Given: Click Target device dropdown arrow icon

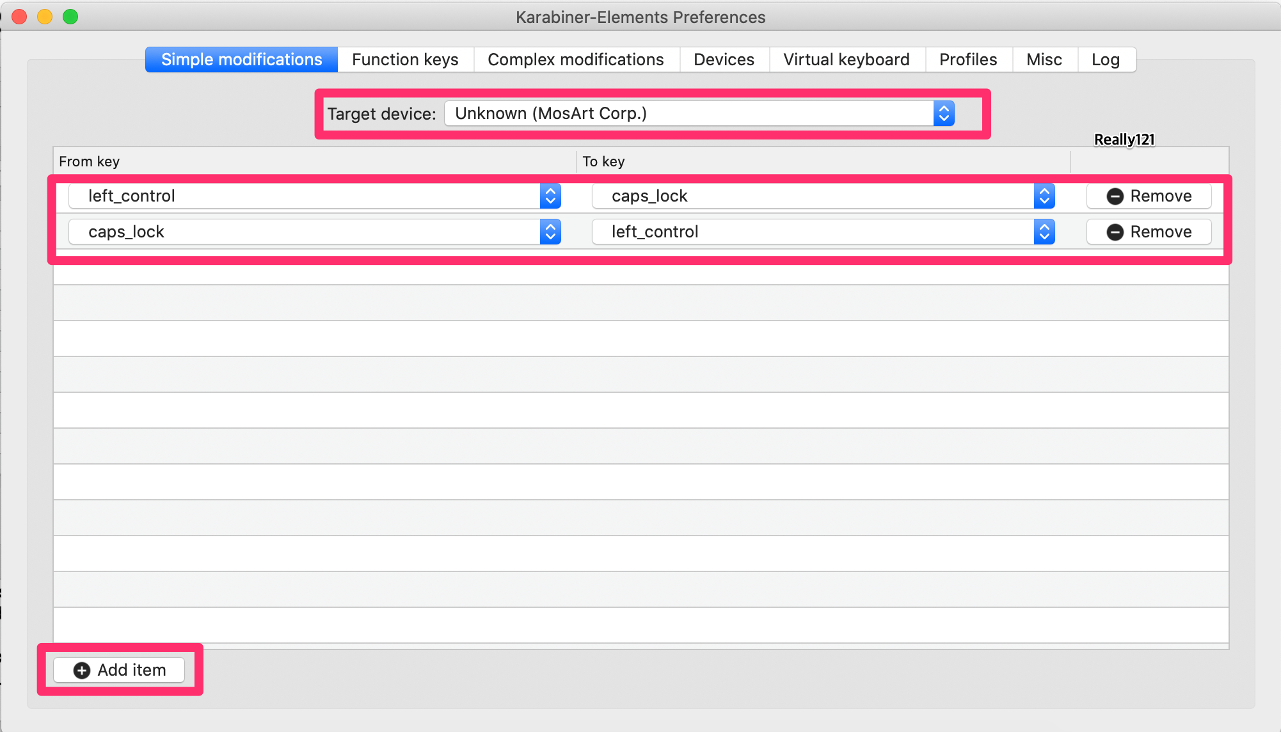Looking at the screenshot, I should pyautogui.click(x=944, y=114).
